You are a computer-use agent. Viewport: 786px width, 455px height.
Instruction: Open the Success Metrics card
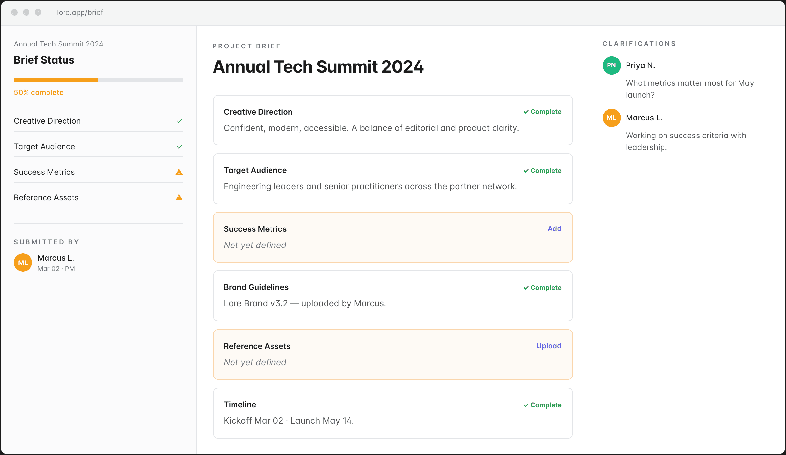392,237
